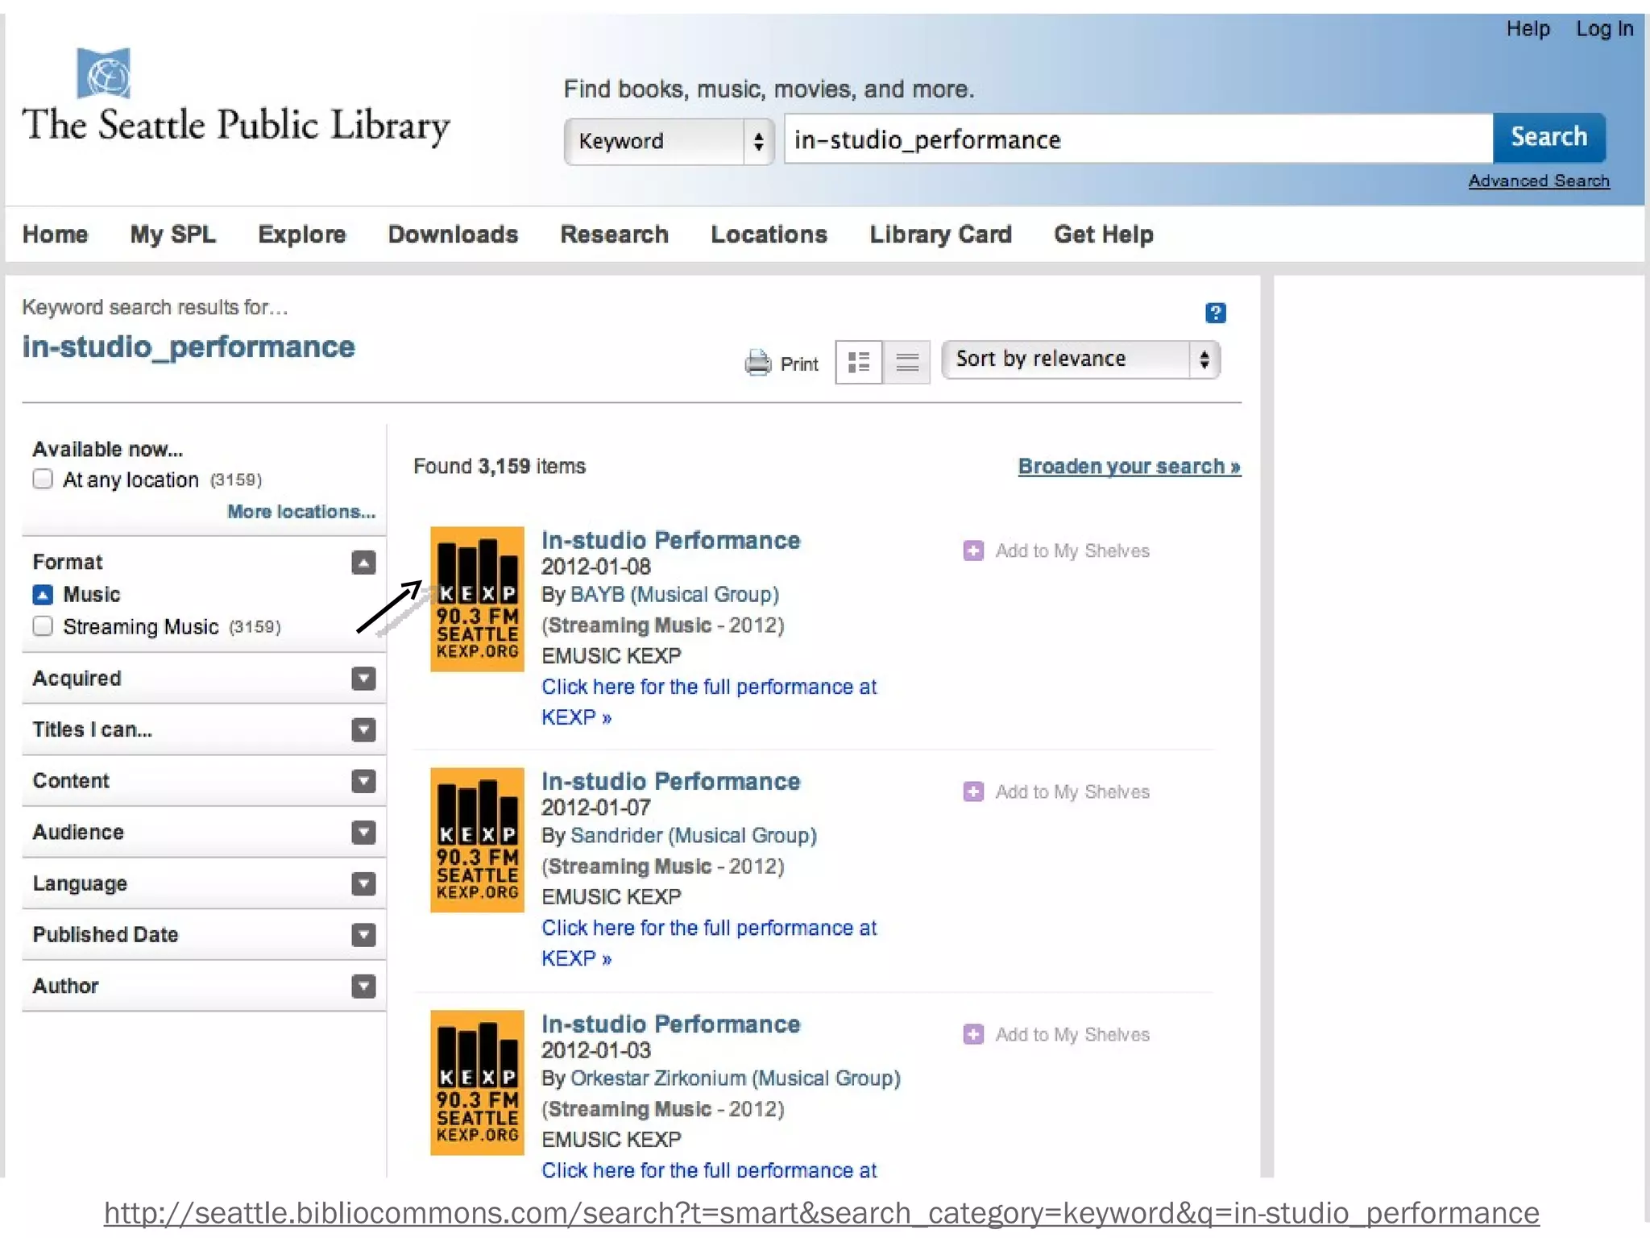
Task: Switch to detailed list view icon
Action: pyautogui.click(x=859, y=362)
